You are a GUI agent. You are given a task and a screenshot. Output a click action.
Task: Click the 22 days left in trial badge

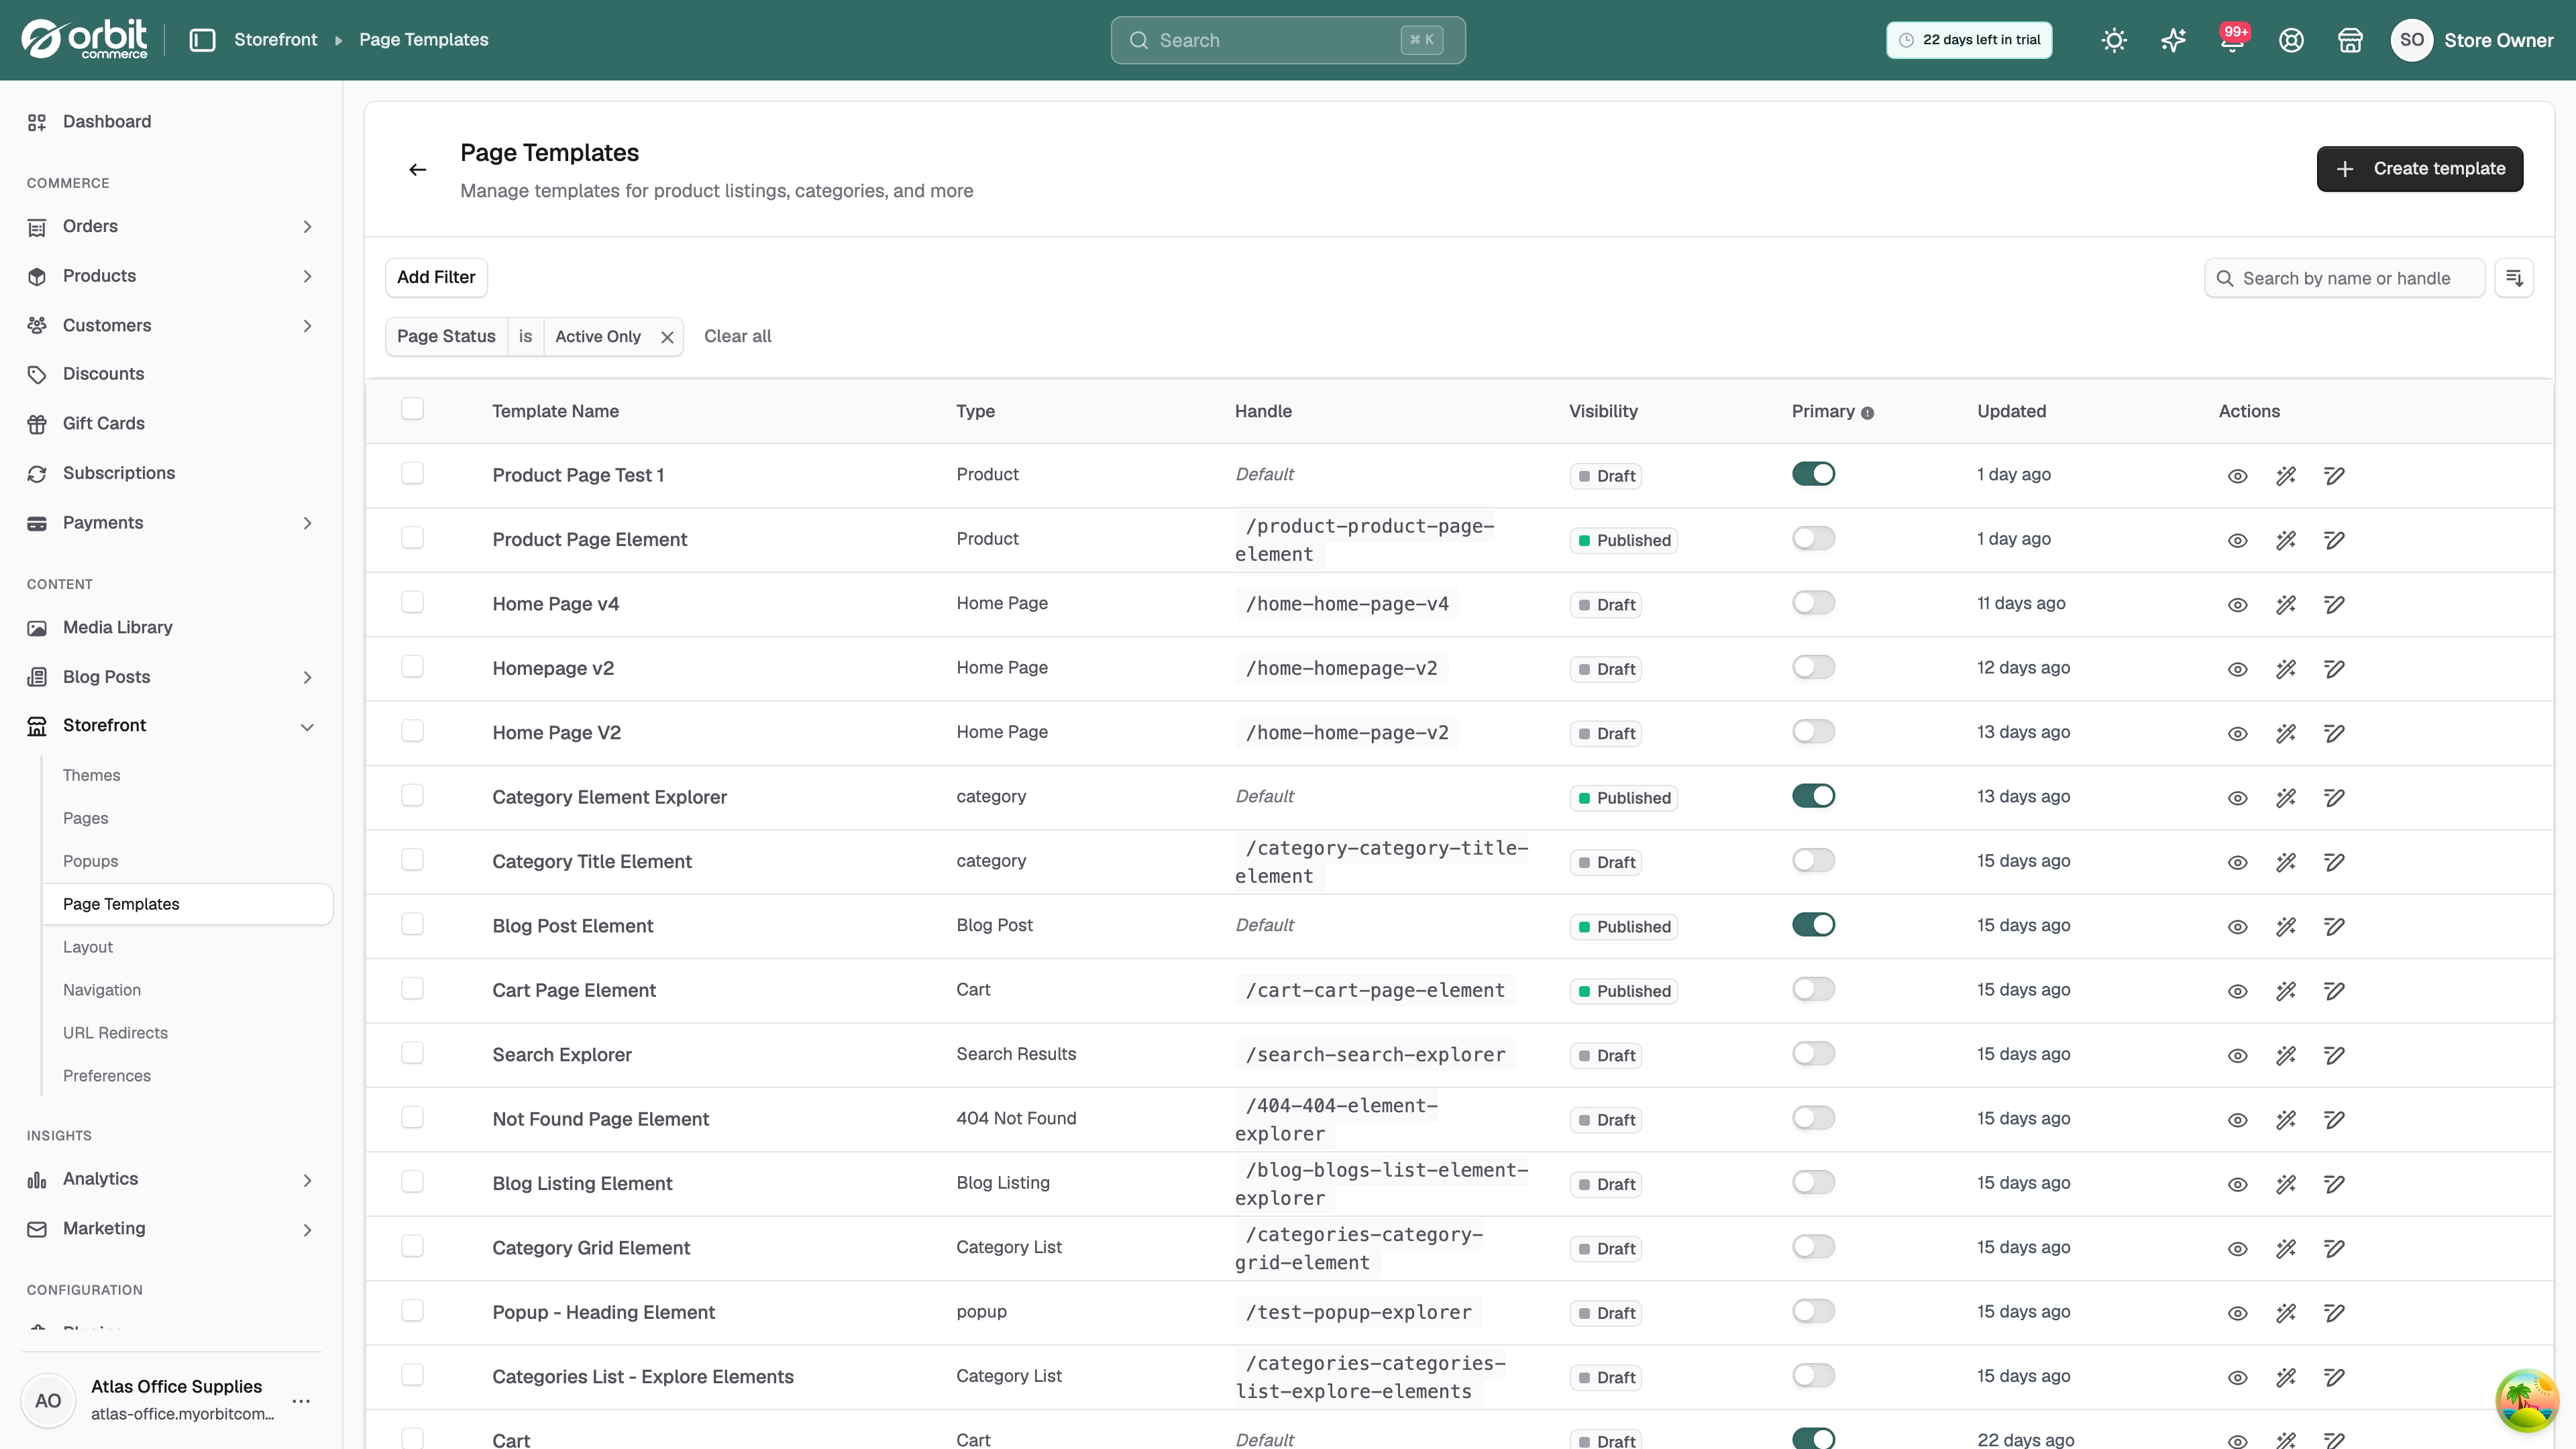[1969, 40]
